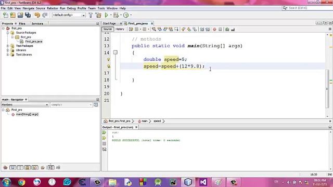Collapse the first_pro project node
The height and width of the screenshot is (187, 333).
(x=3, y=28)
